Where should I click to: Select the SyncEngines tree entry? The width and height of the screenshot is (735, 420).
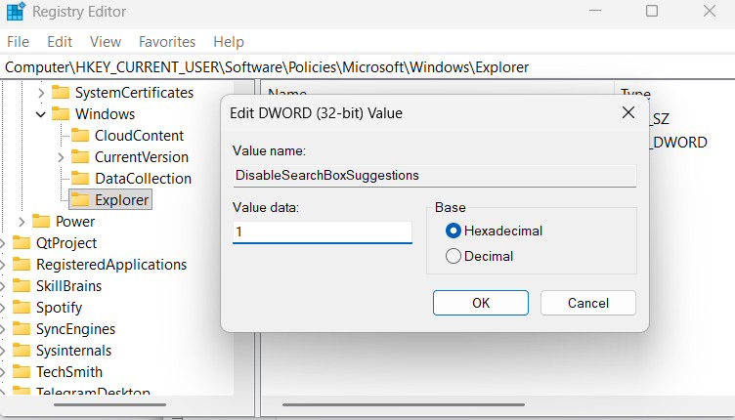[x=75, y=329]
